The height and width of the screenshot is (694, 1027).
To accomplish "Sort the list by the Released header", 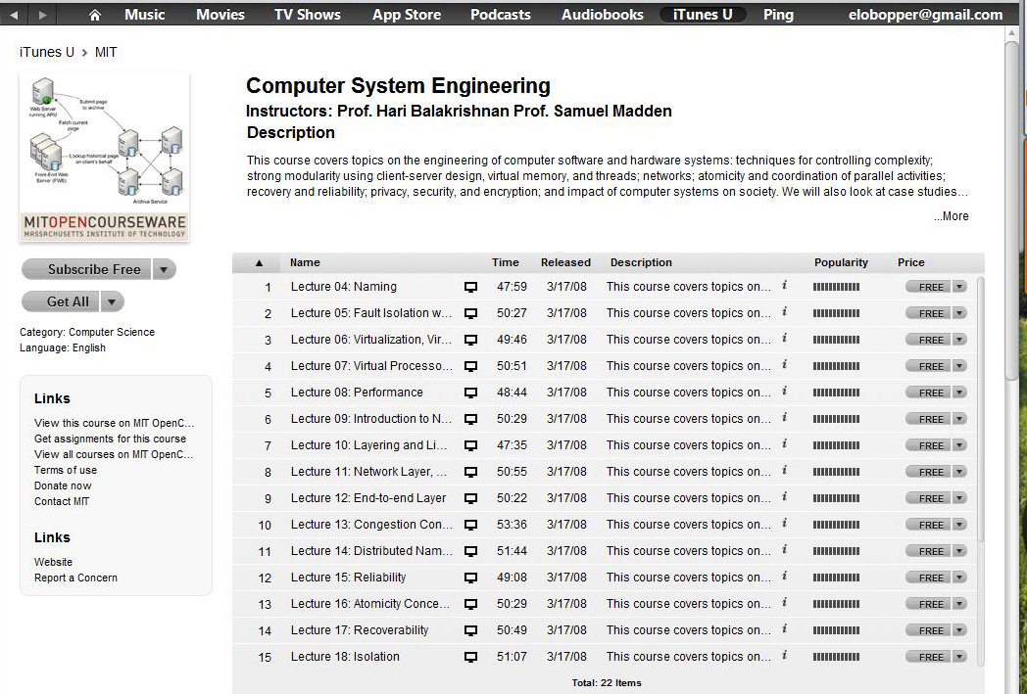I will pyautogui.click(x=565, y=262).
